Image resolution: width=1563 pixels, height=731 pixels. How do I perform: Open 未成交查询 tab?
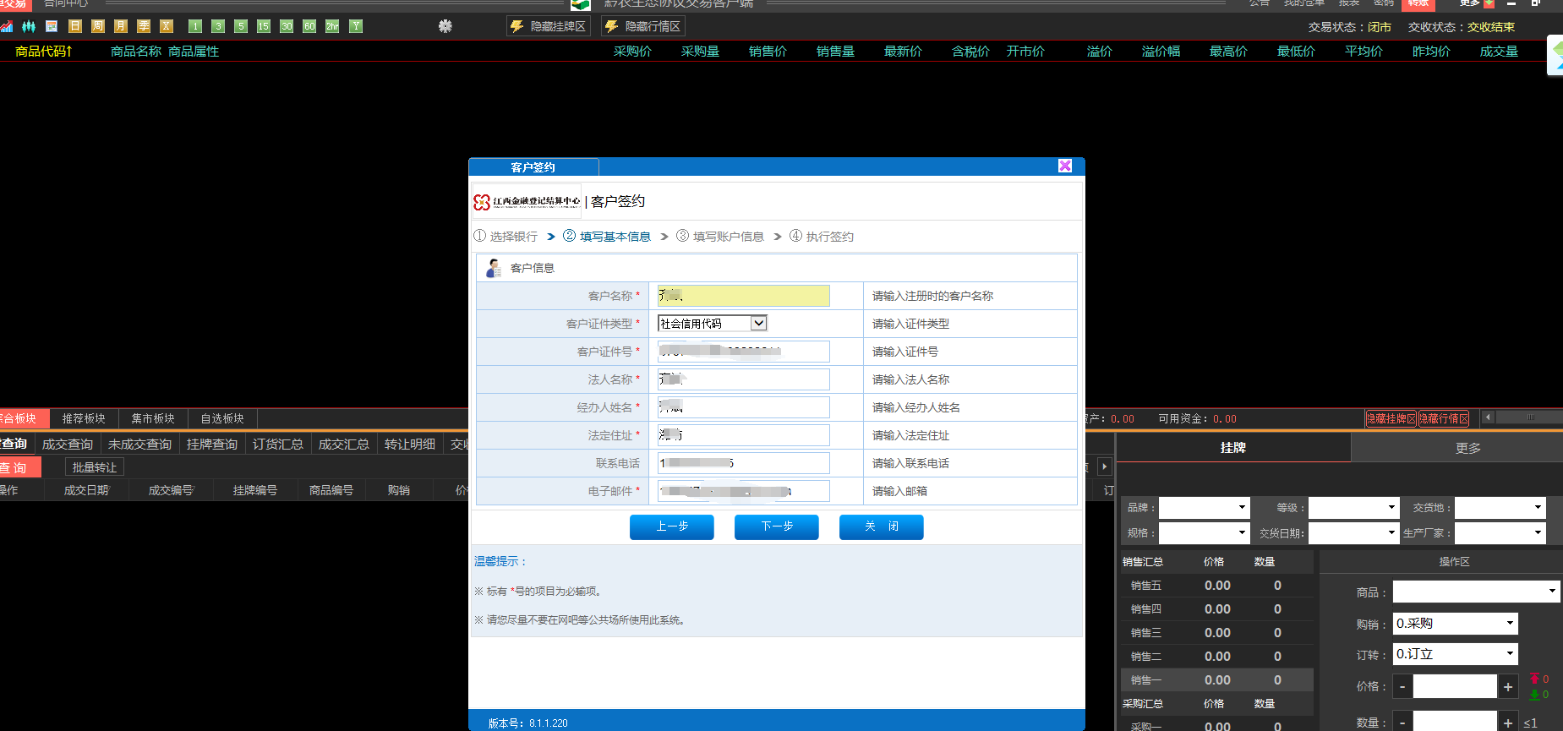tap(140, 444)
